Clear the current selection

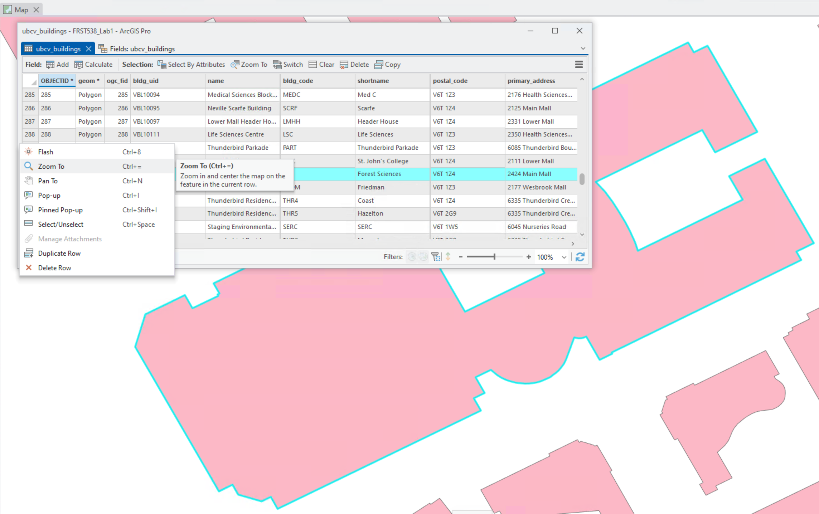pos(321,65)
